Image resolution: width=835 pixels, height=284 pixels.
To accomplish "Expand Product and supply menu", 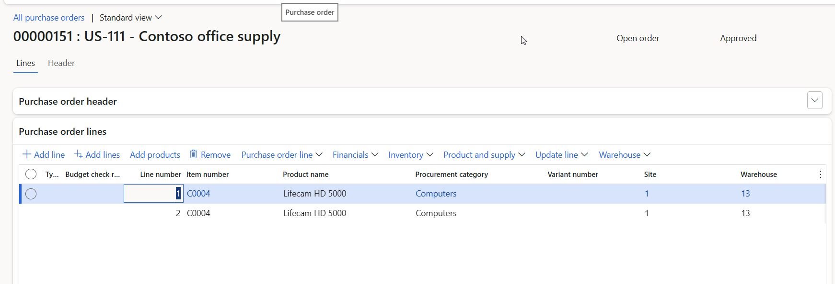I will (484, 155).
